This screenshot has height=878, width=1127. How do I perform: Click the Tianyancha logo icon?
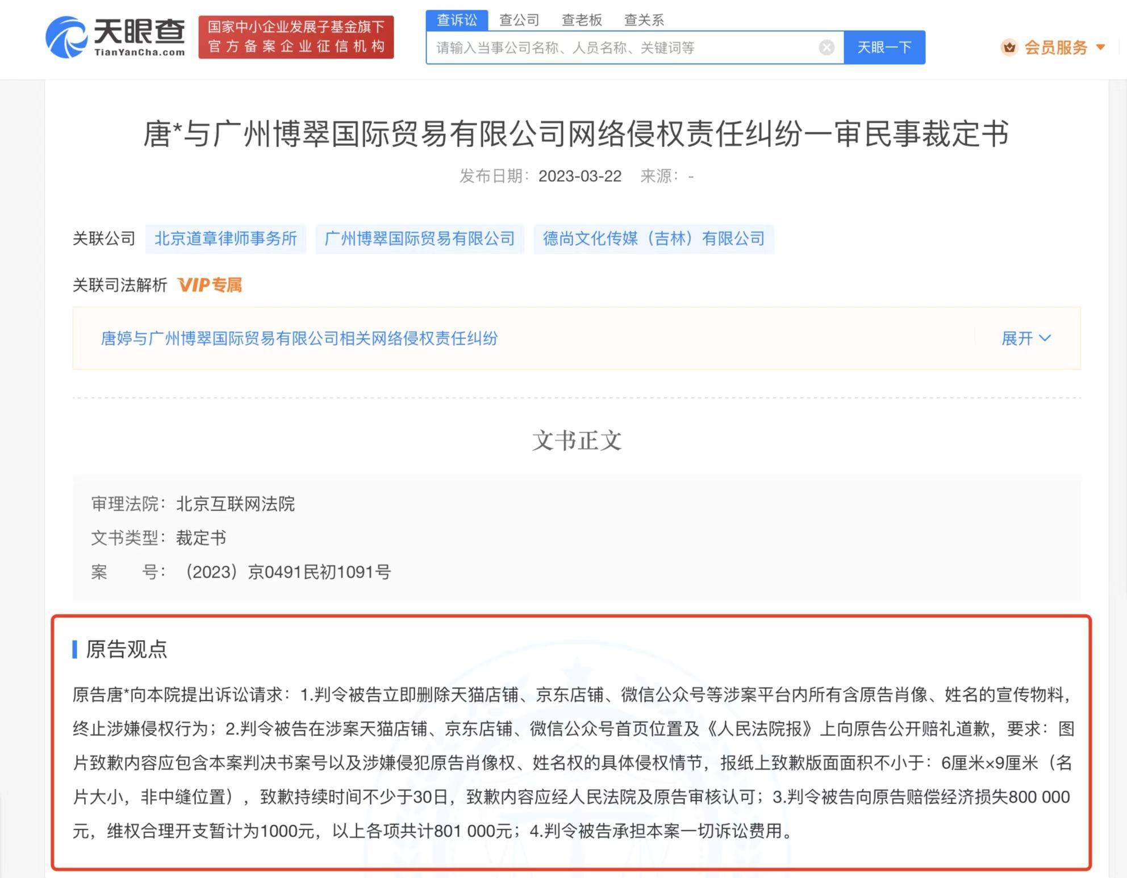click(x=66, y=37)
